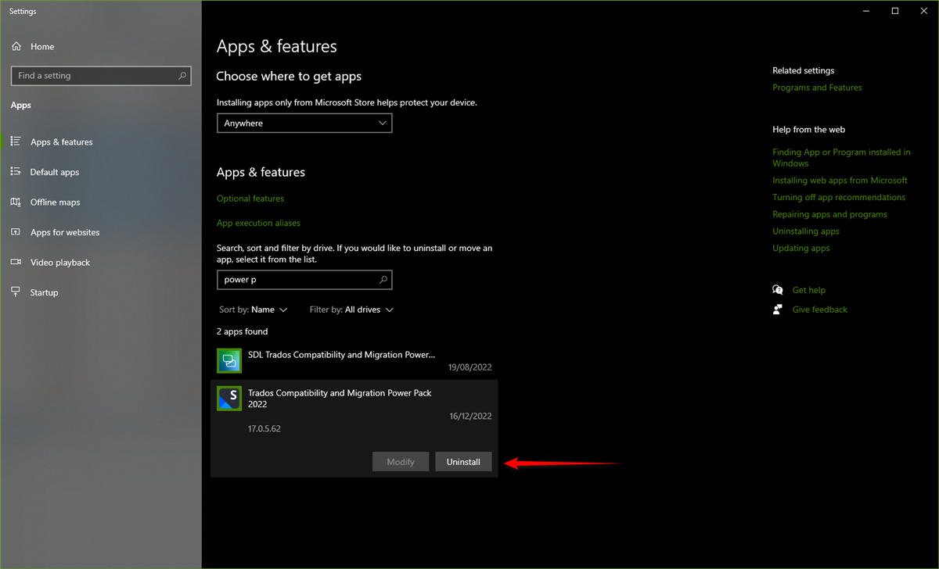The width and height of the screenshot is (939, 569).
Task: Select Apps for websites in sidebar
Action: tap(65, 232)
